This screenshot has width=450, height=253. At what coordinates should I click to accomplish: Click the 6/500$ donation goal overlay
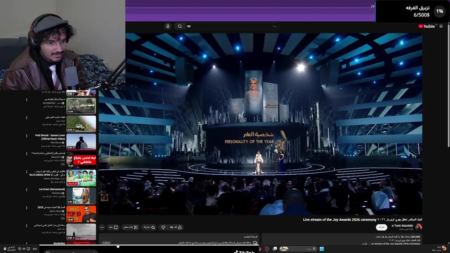pos(421,15)
